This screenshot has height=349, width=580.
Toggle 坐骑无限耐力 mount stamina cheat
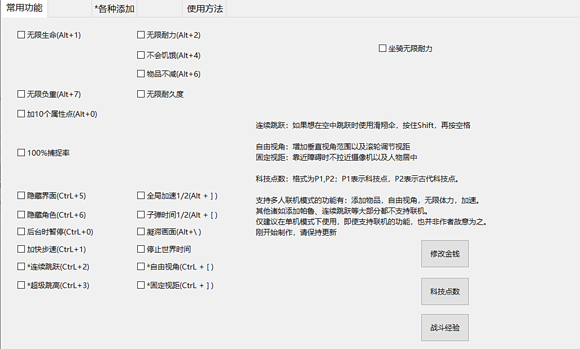(x=382, y=48)
